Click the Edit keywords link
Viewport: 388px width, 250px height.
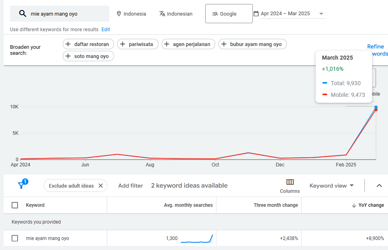[106, 30]
